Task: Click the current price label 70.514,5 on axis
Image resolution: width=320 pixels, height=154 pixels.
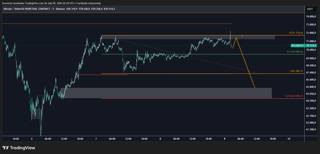Action: pyautogui.click(x=311, y=45)
